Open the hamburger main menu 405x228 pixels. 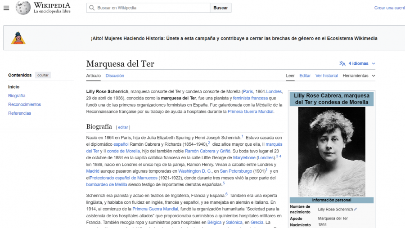tap(6, 8)
